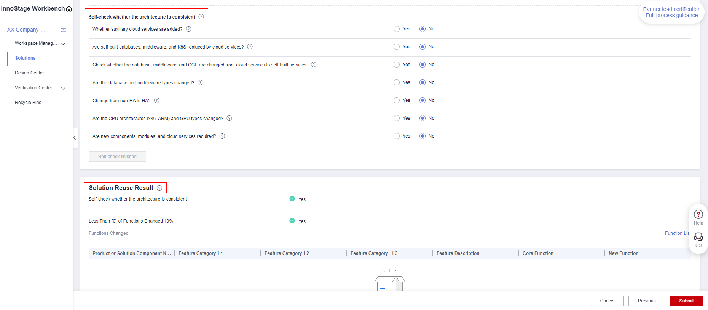
Task: Select No for new components required
Action: (423, 136)
